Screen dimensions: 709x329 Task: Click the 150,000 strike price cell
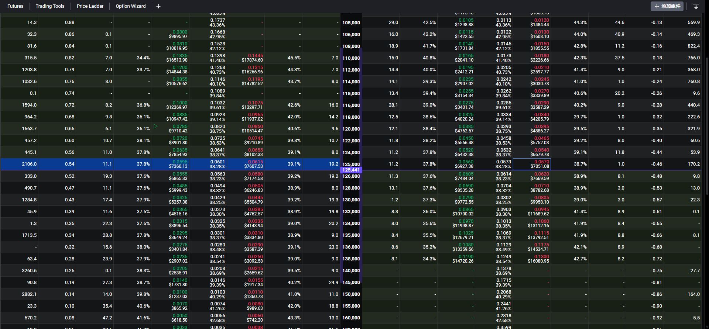tap(351, 294)
